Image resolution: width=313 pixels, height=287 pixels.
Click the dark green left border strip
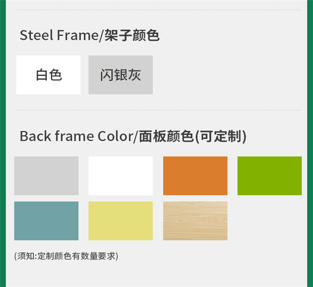[x=3, y=143]
